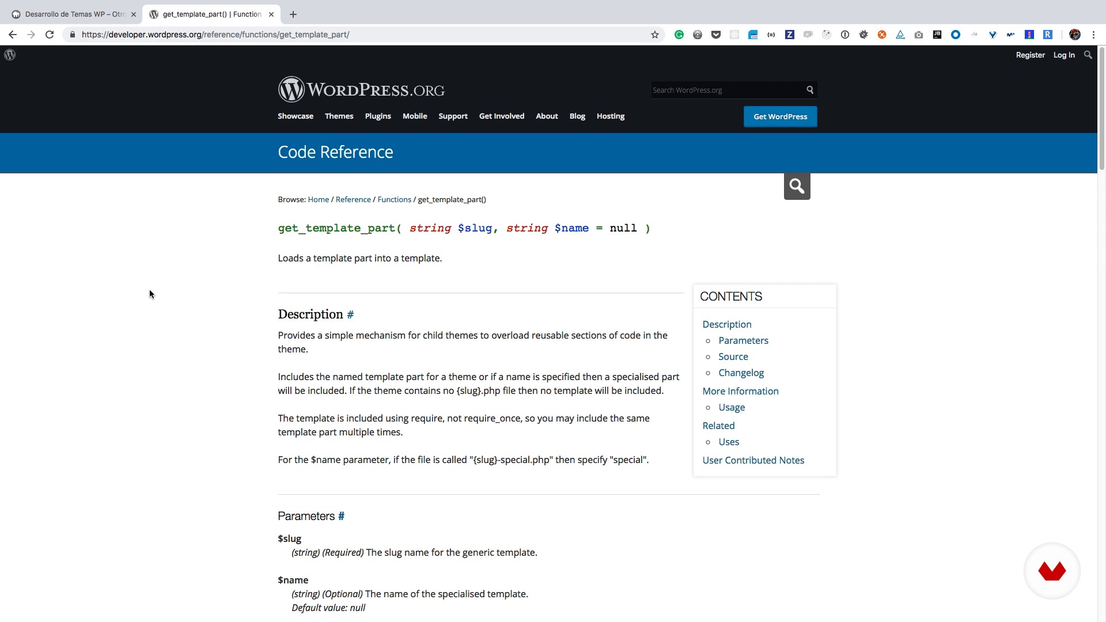Click the blue circle extension icon
Viewport: 1106px width, 622px height.
956,35
